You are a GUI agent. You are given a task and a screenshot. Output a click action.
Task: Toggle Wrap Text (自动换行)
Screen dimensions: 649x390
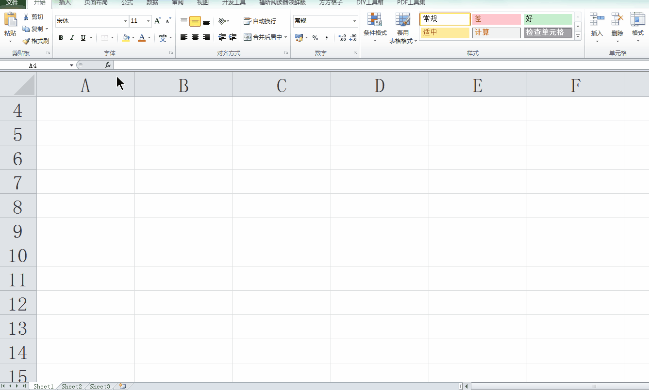click(260, 21)
